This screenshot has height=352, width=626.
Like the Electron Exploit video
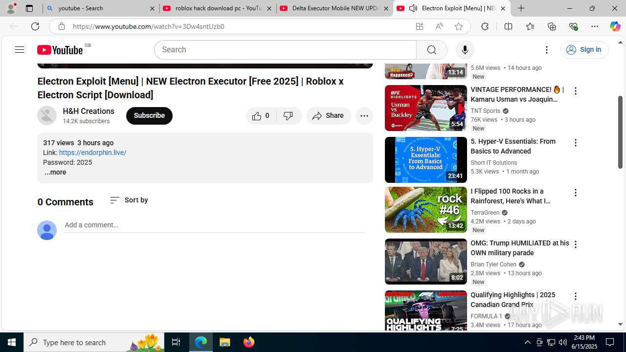(261, 116)
